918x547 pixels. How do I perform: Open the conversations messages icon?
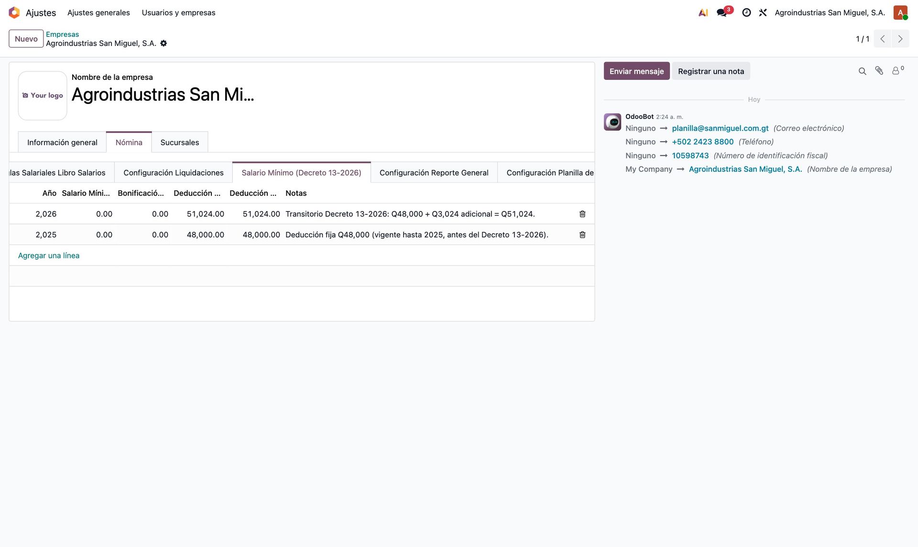[722, 12]
